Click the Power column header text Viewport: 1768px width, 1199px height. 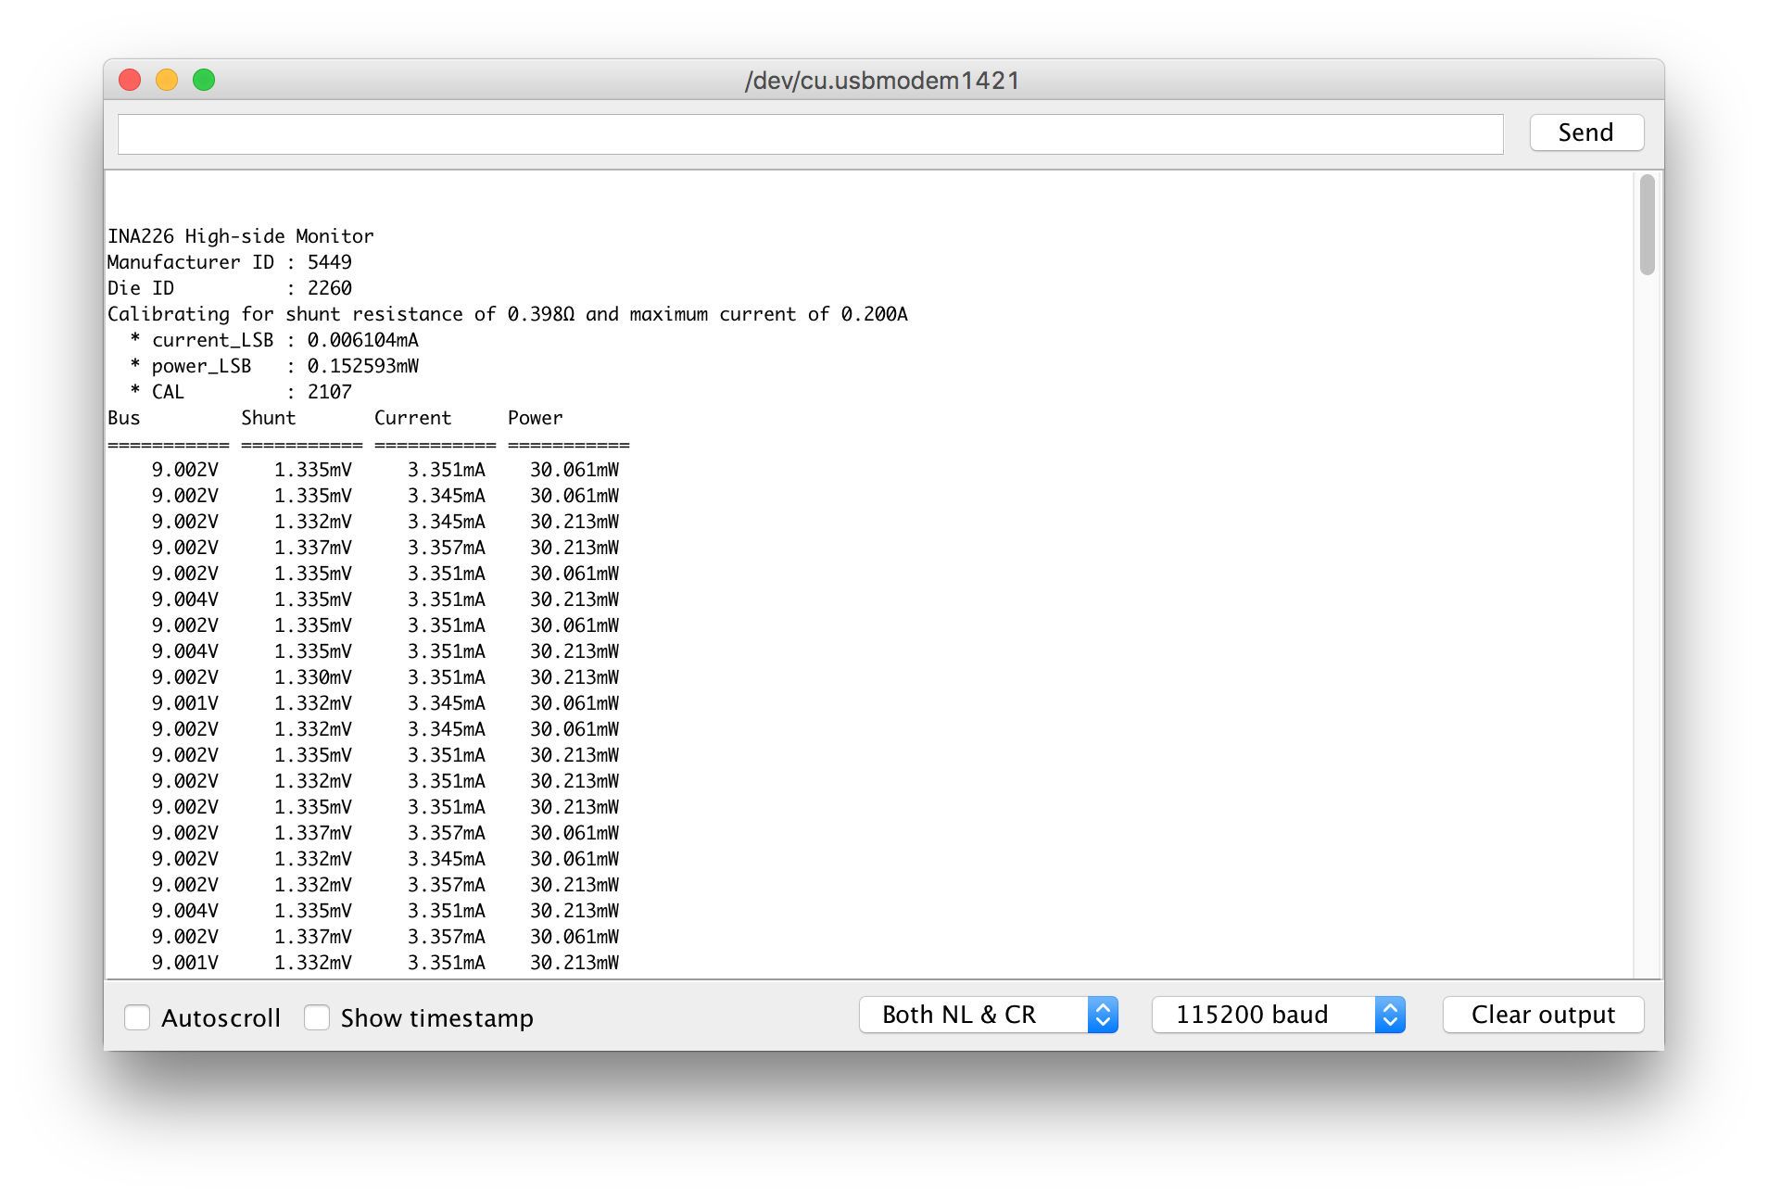pyautogui.click(x=535, y=418)
